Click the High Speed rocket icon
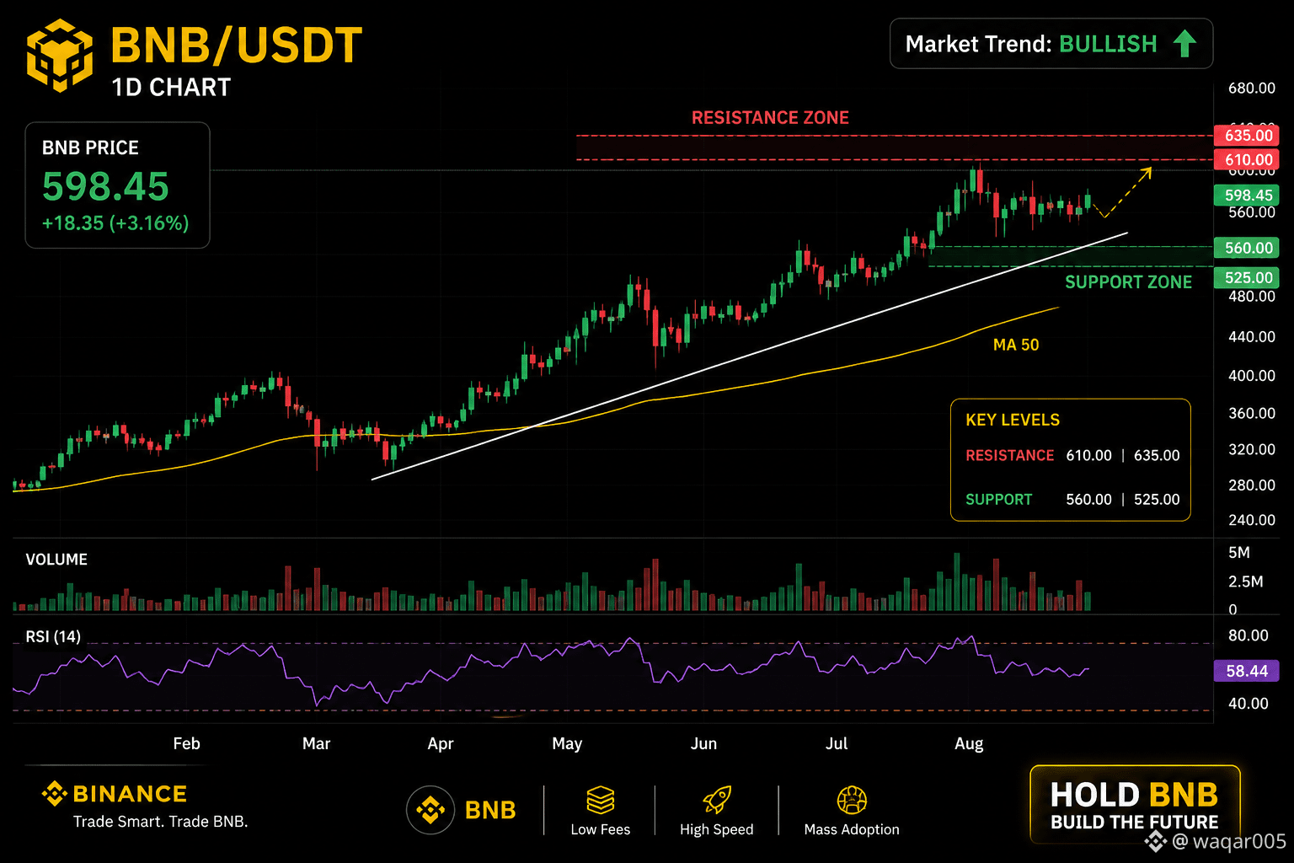This screenshot has height=863, width=1294. pyautogui.click(x=716, y=801)
